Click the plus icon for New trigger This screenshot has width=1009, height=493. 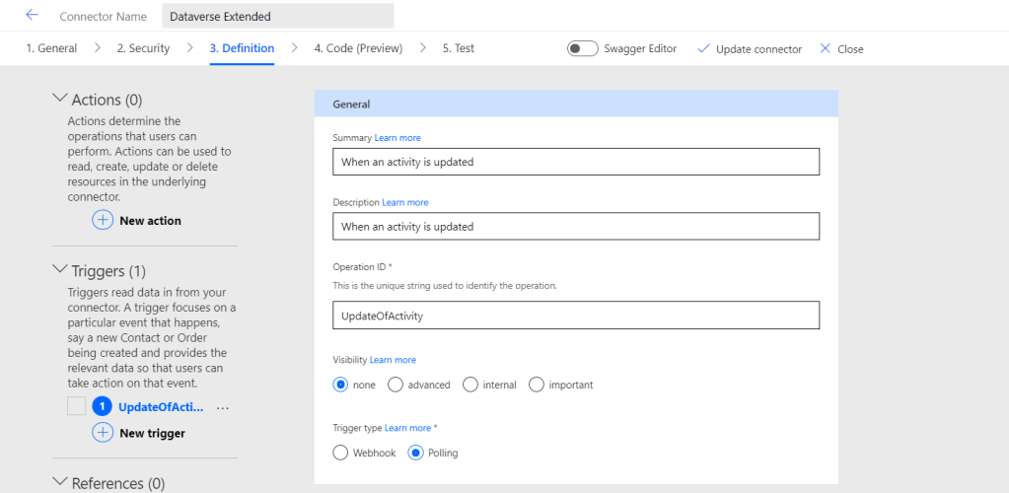point(103,433)
